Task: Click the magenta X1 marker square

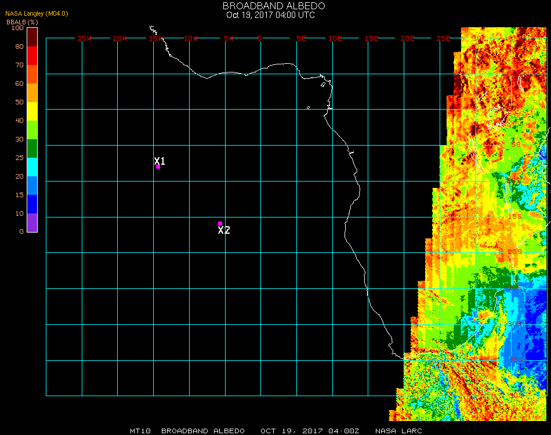Action: (158, 167)
